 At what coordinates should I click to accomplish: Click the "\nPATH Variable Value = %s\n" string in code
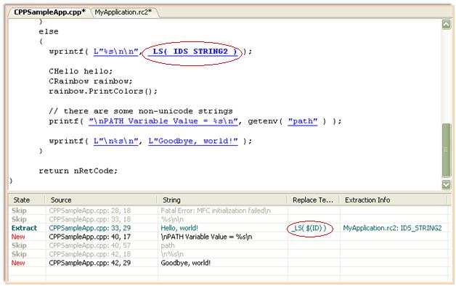click(x=163, y=121)
